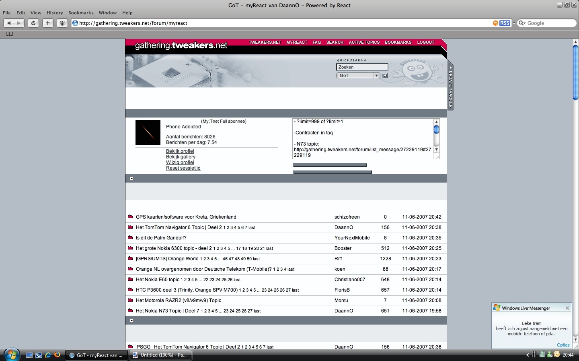Reload the current page

click(33, 23)
